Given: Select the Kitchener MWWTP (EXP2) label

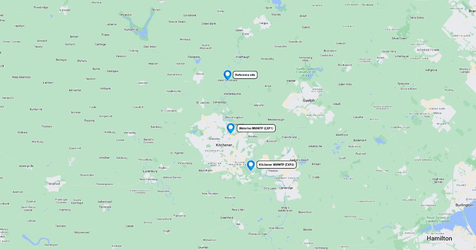Looking at the screenshot, I should point(276,165).
